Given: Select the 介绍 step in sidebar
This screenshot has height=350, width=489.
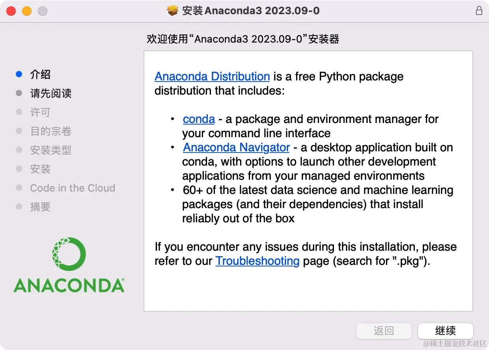Looking at the screenshot, I should pyautogui.click(x=40, y=74).
